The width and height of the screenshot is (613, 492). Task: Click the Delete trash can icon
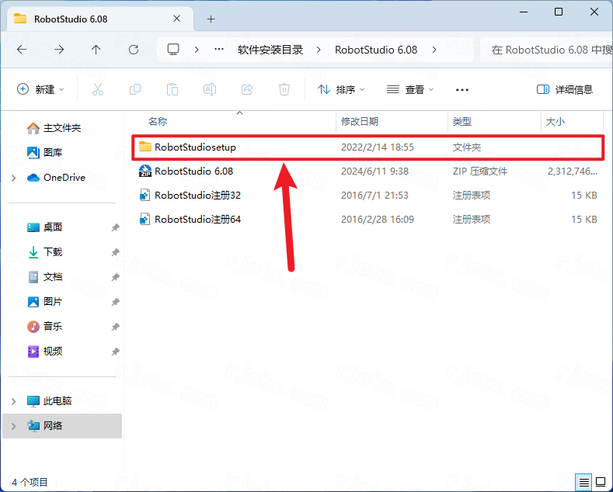tap(284, 89)
